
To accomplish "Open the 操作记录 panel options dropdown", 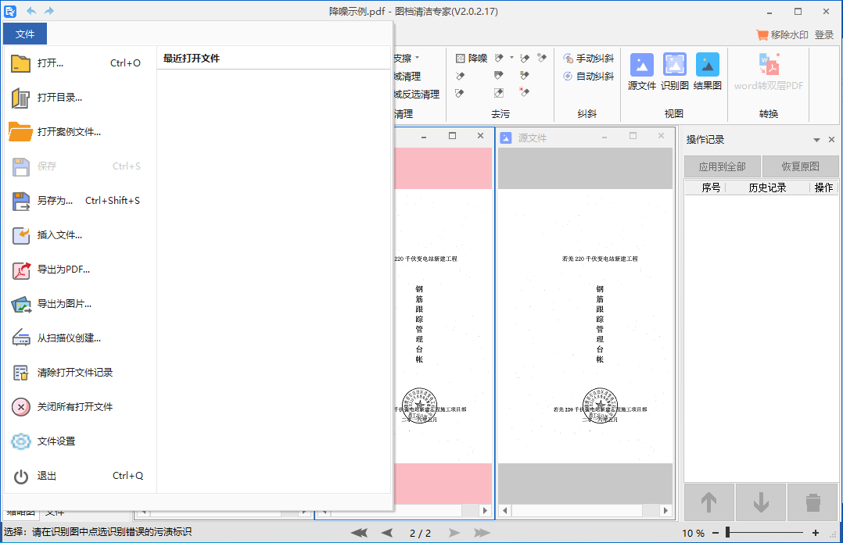I will pos(816,140).
